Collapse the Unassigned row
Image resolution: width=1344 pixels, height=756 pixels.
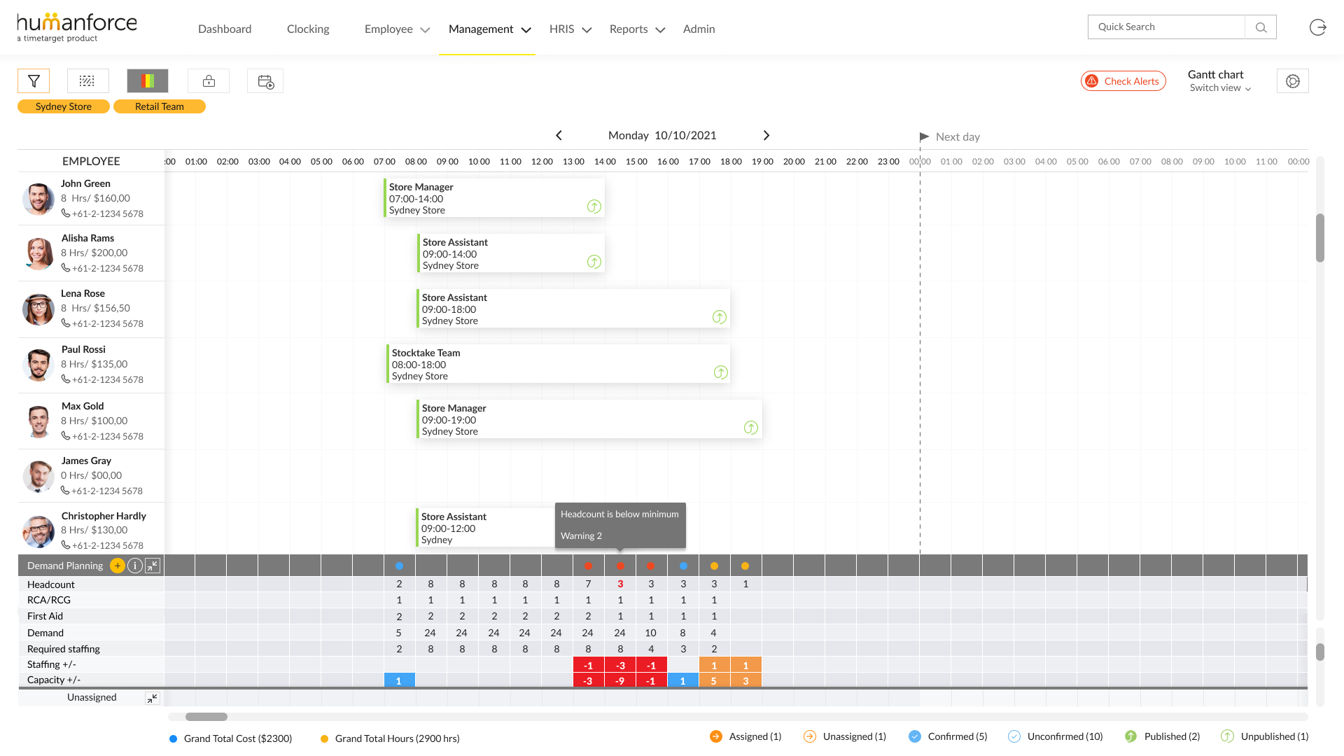153,698
